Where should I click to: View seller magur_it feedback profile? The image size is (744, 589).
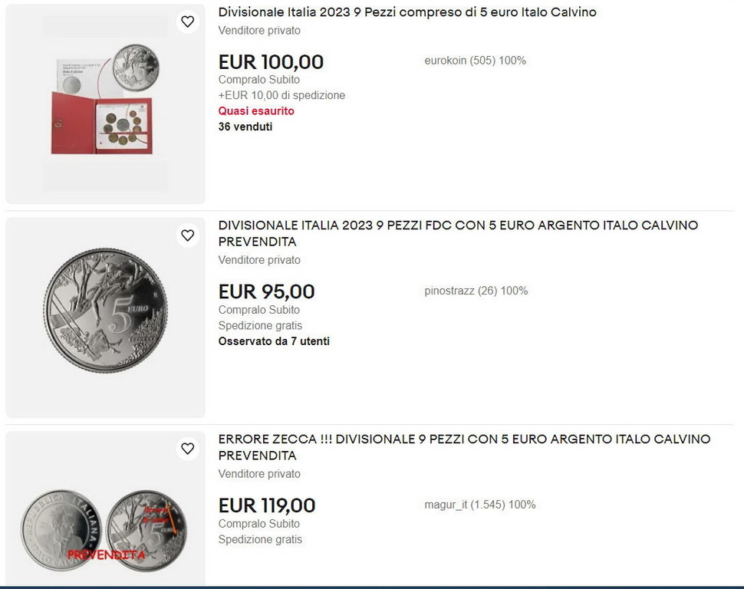pos(479,505)
